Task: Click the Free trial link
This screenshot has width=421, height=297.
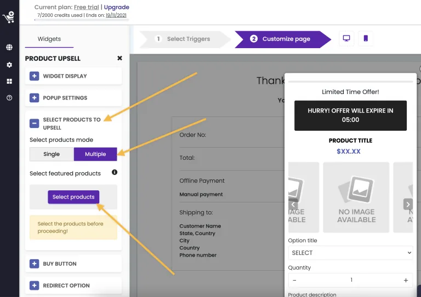Action: click(87, 7)
